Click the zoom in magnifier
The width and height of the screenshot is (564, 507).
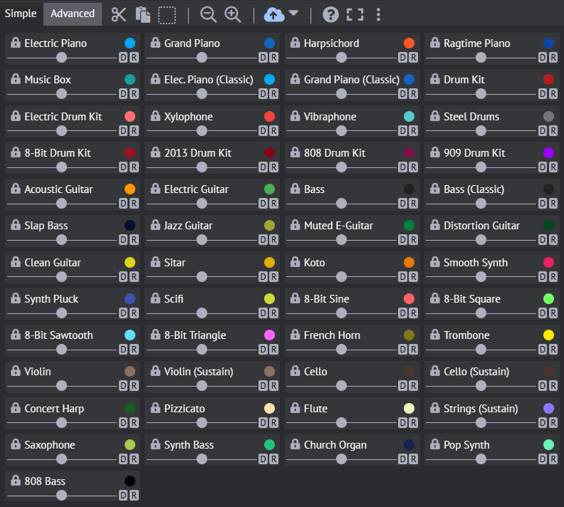tap(233, 15)
